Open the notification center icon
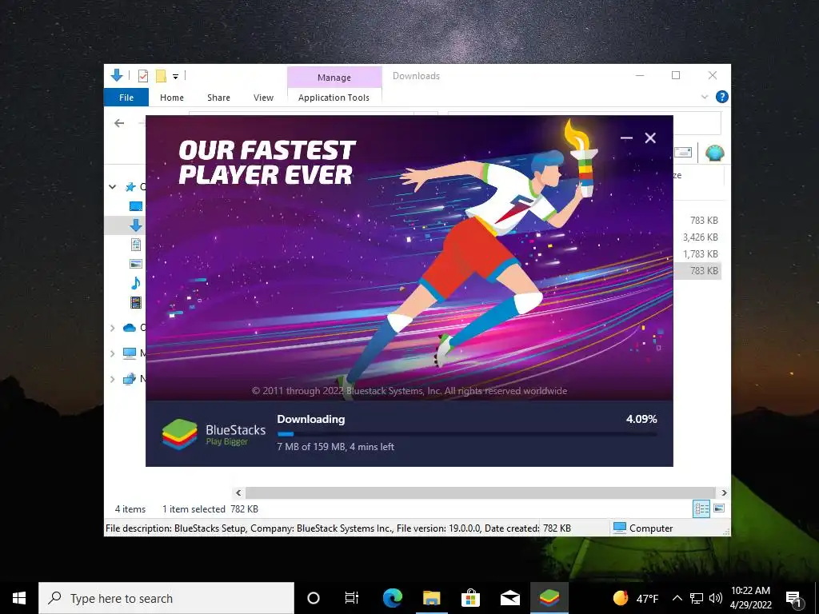The width and height of the screenshot is (819, 614). tap(794, 598)
